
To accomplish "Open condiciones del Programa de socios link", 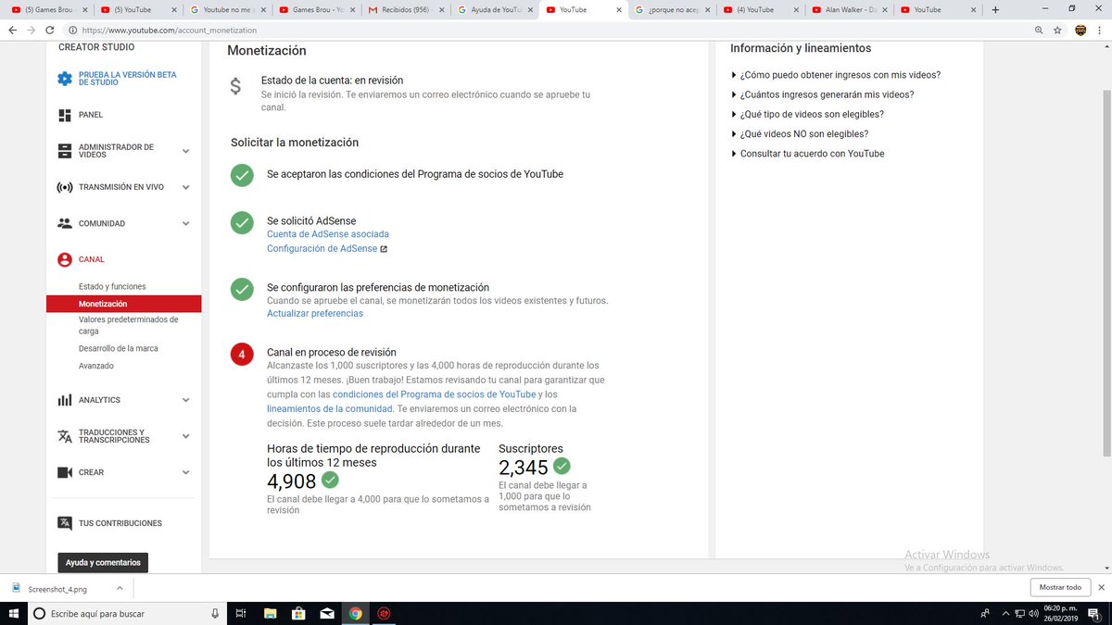I will point(434,394).
